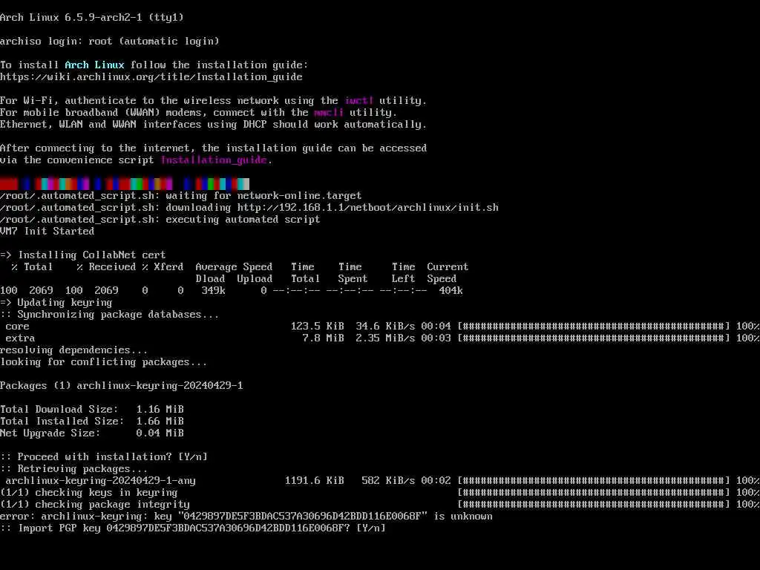Click the 'checking package integrity' progress bar
The width and height of the screenshot is (760, 570).
tap(594, 505)
